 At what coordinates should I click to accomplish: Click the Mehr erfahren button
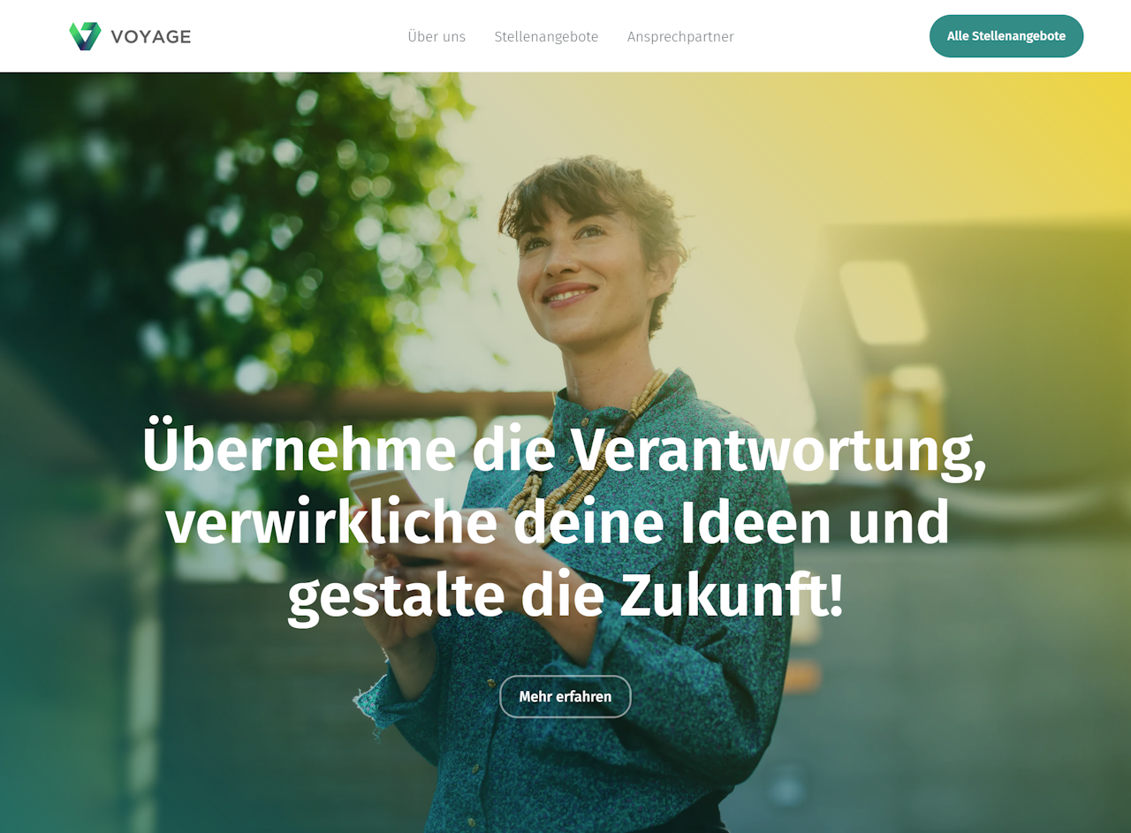tap(565, 697)
